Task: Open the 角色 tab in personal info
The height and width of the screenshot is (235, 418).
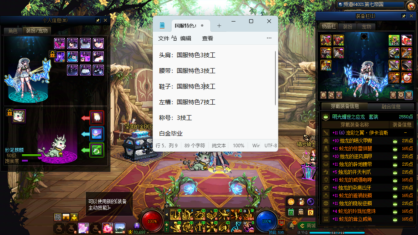Action: point(13,31)
